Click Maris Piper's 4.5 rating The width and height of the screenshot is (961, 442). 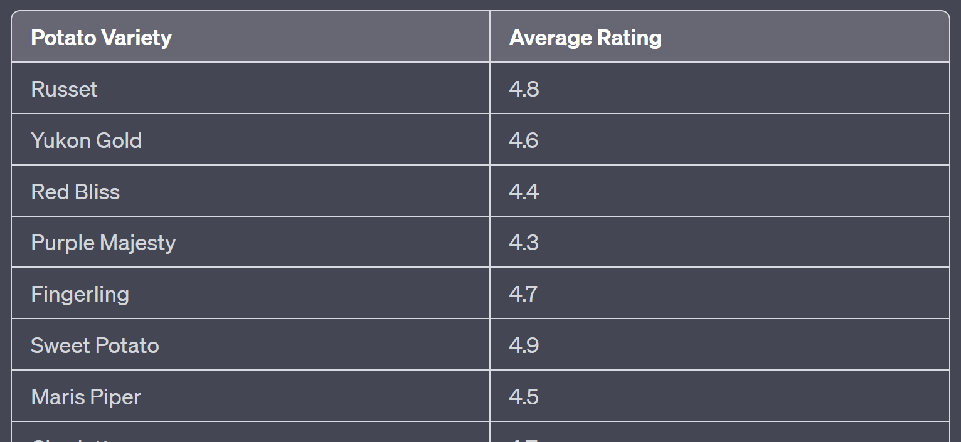coord(524,397)
